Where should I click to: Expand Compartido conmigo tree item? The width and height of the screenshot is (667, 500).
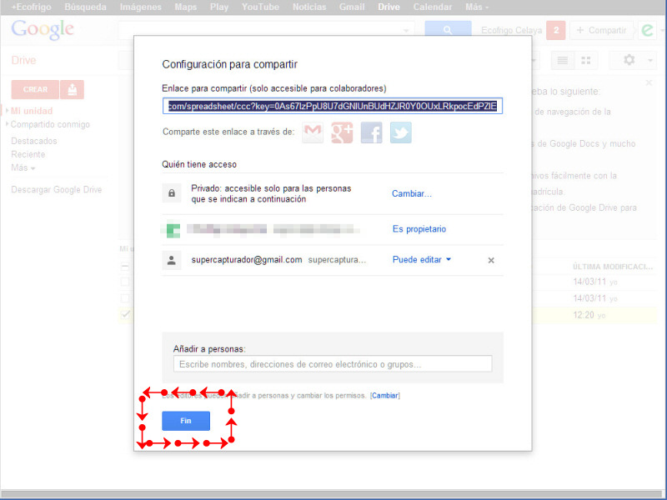[7, 124]
